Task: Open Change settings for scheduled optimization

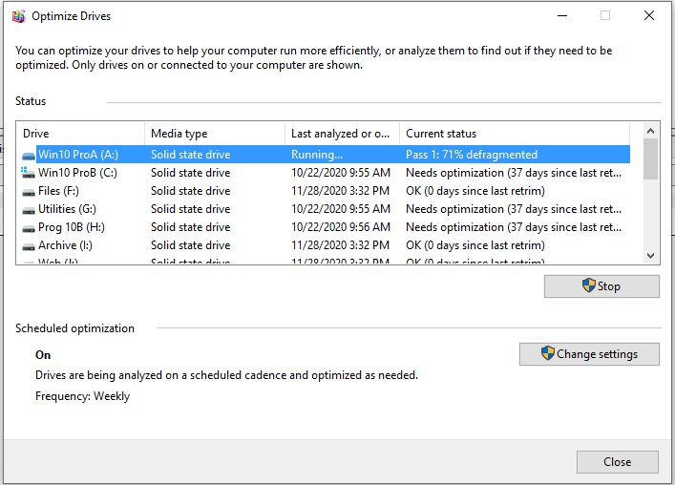Action: (590, 354)
